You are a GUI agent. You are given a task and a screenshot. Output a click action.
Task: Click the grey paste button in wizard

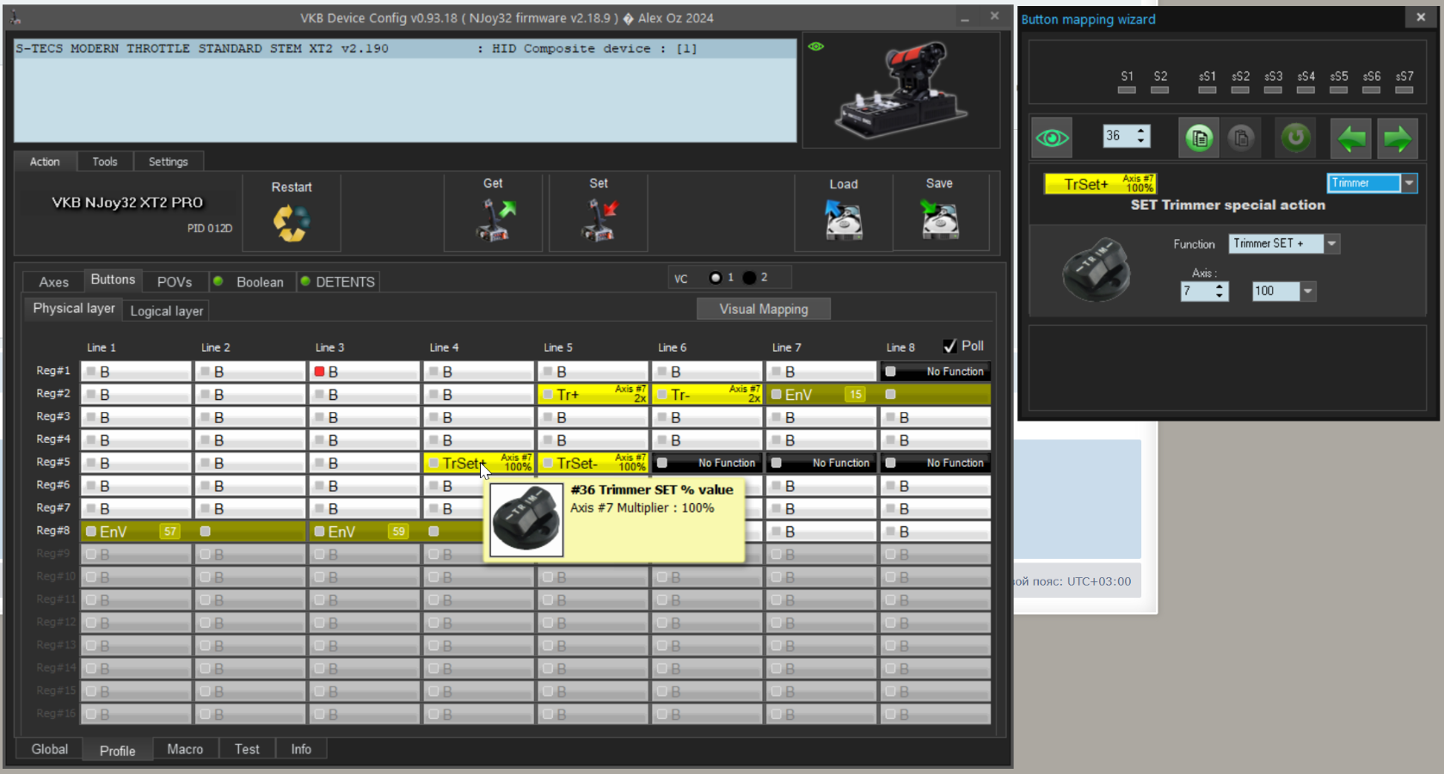tap(1241, 138)
